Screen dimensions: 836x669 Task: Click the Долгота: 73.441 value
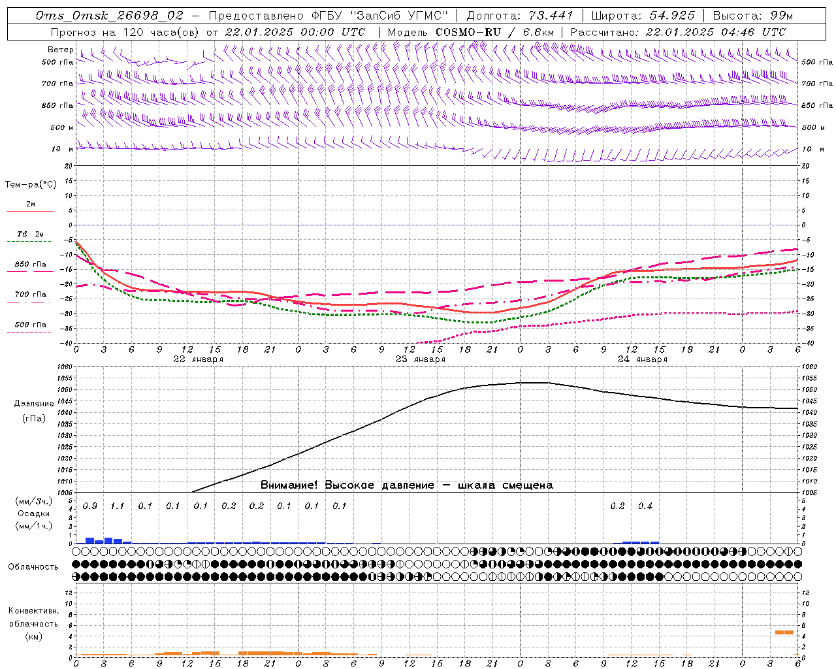pyautogui.click(x=520, y=16)
